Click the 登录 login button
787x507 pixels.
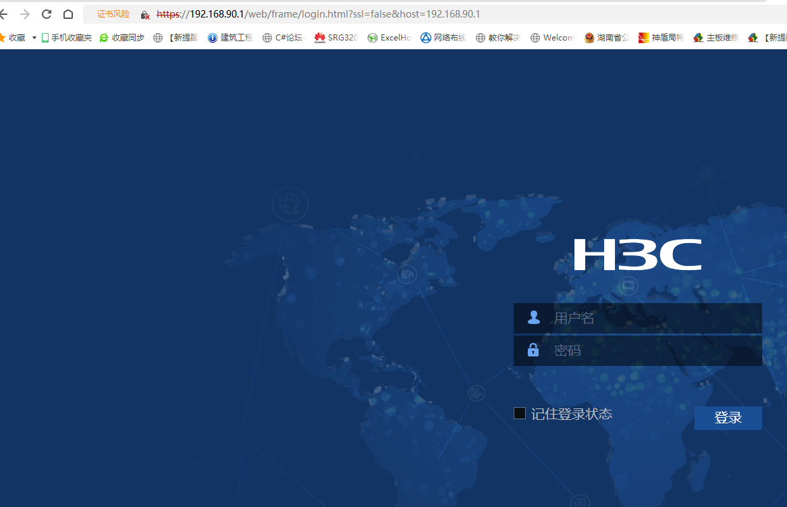[728, 418]
